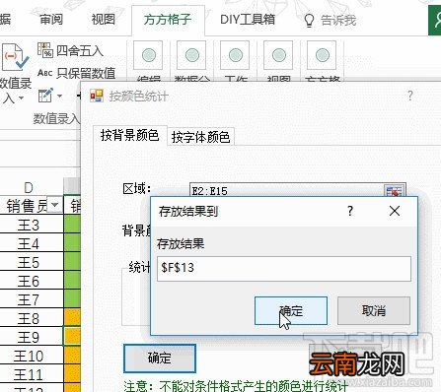The image size is (441, 392).
Task: Click the 告诉我 lightbulb search box
Action: pos(330,21)
